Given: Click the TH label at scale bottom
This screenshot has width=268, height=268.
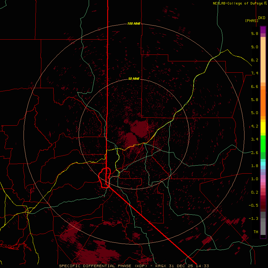Looking at the screenshot, I should click(256, 232).
